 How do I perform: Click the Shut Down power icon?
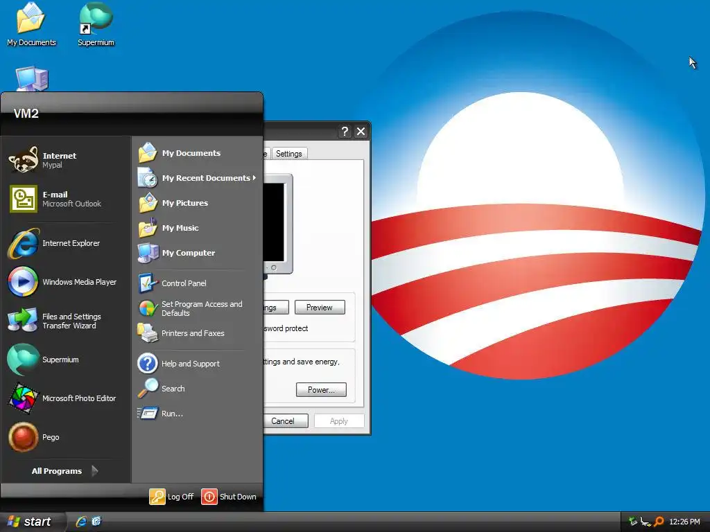point(209,497)
